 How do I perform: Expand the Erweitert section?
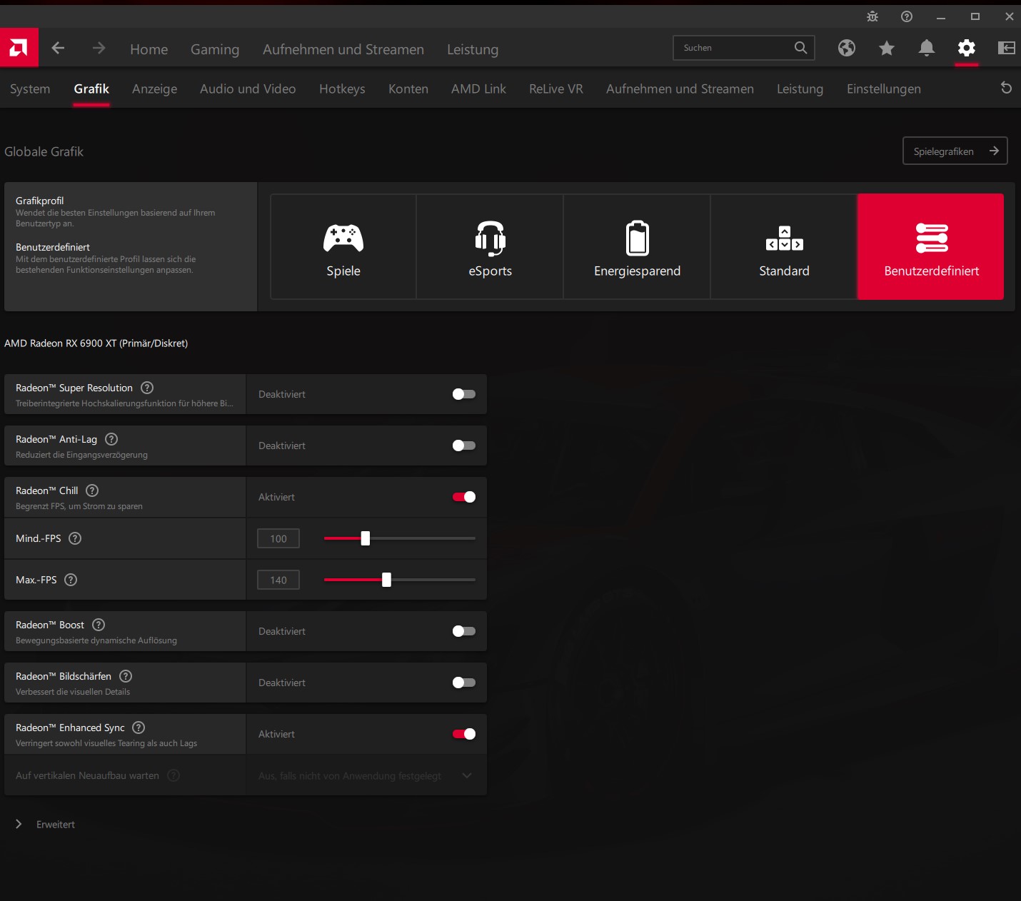(x=46, y=824)
